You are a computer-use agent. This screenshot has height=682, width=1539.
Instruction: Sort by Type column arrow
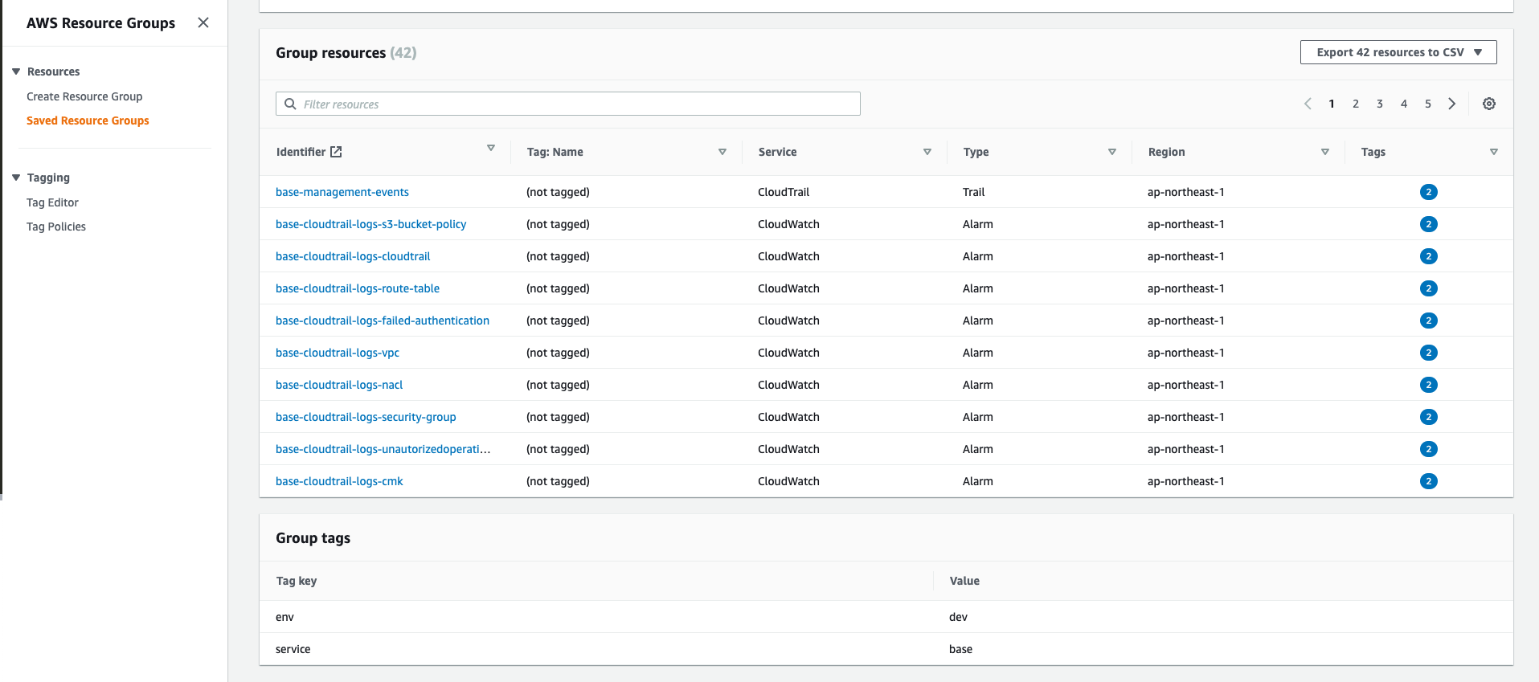(x=1112, y=152)
